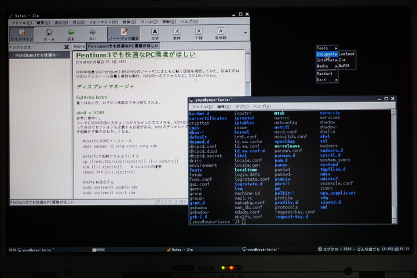417x278 pixels.
Task: Toggle notebook editing mode in Zim
Action: click(124, 34)
